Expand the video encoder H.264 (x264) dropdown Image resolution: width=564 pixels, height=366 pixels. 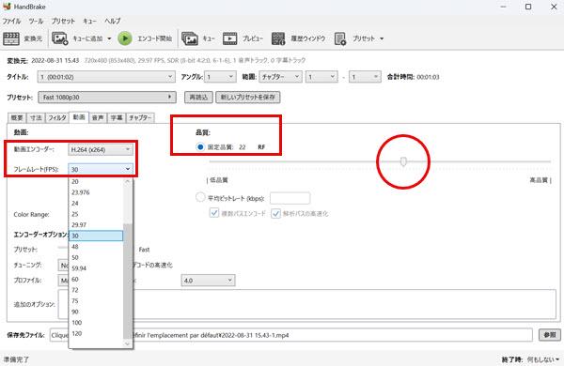[101, 150]
